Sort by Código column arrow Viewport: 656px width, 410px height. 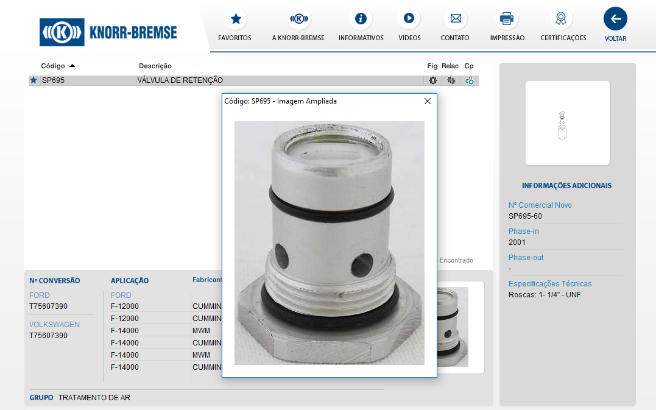[x=72, y=66]
